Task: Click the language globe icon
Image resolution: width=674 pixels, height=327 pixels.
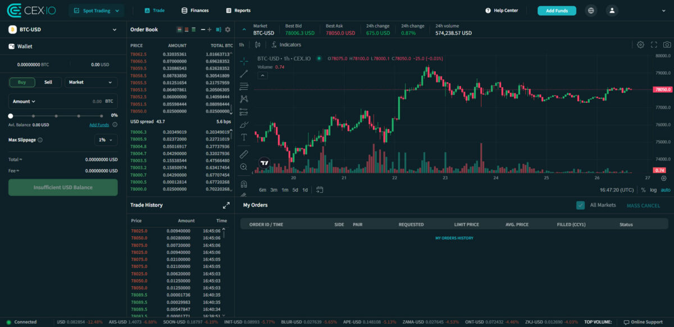Action: pos(591,10)
